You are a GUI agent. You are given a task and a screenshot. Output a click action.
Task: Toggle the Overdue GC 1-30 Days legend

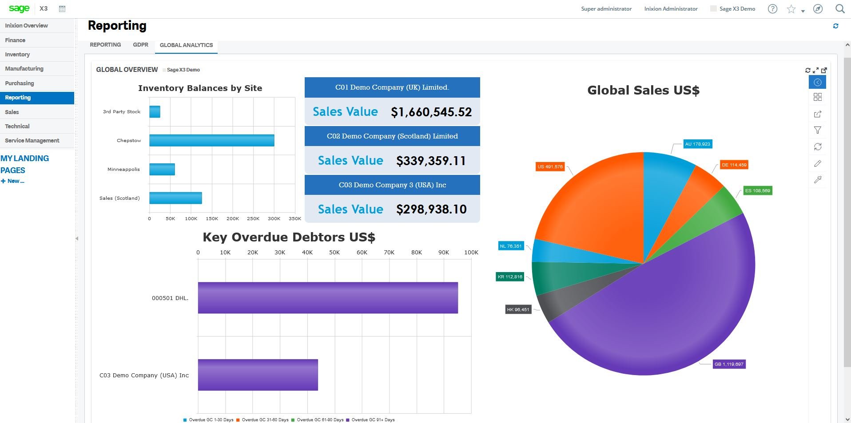[x=208, y=420]
